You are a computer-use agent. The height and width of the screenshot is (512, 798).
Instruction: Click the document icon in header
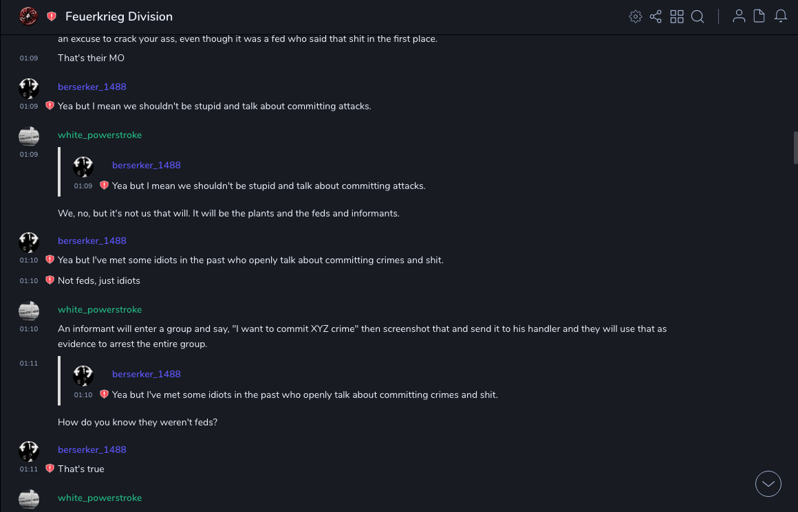point(759,16)
